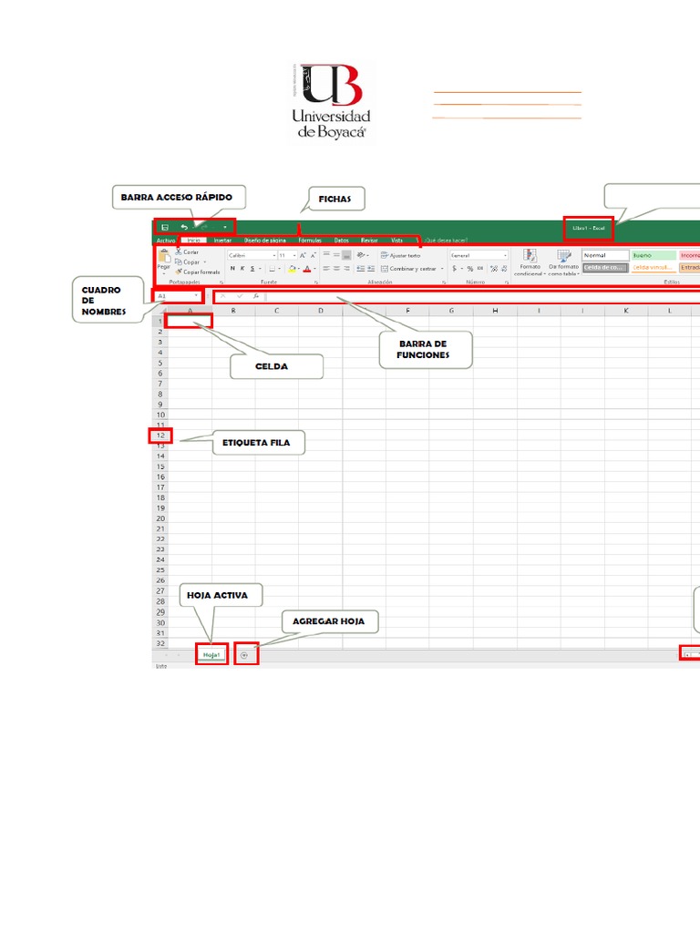Add a new sheet with the plus icon
The width and height of the screenshot is (700, 933).
point(244,655)
